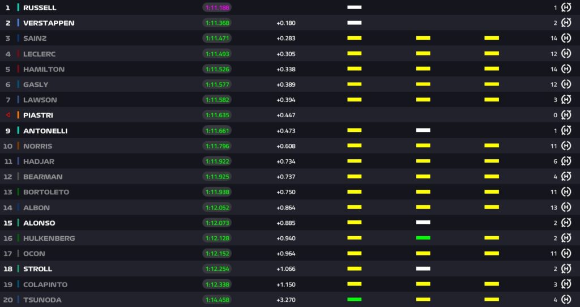Click Tsunoda's +3.270 gap value
The image size is (580, 307).
tap(285, 300)
